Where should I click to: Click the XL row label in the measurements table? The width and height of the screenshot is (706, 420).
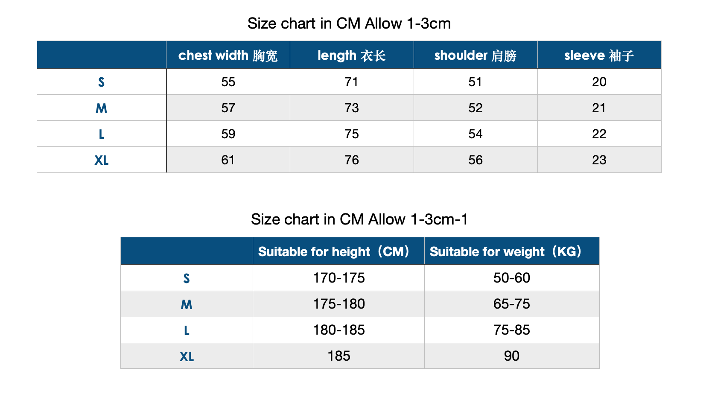102,160
